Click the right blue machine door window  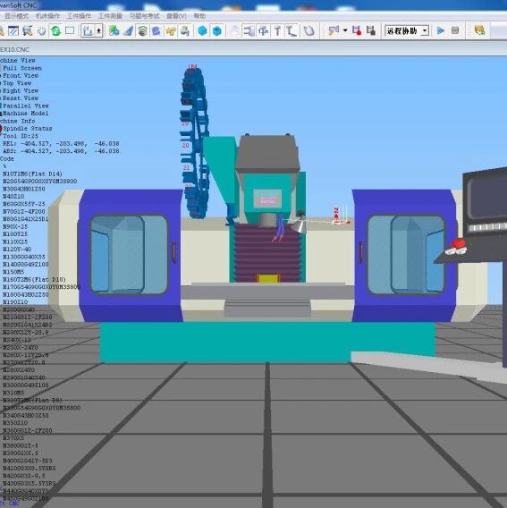tap(406, 255)
